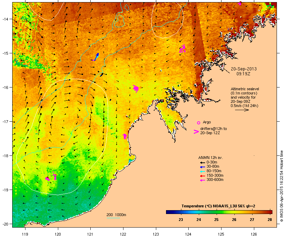This screenshot has width=286, height=237.
Task: Click the 28 color bar tick label
Action: click(270, 220)
